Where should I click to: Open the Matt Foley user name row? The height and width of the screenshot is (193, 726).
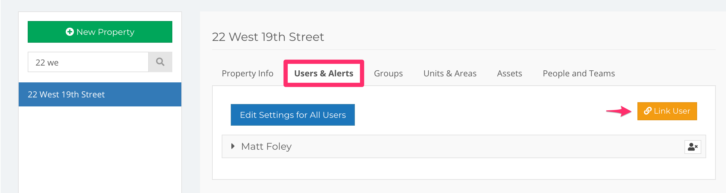pos(464,146)
